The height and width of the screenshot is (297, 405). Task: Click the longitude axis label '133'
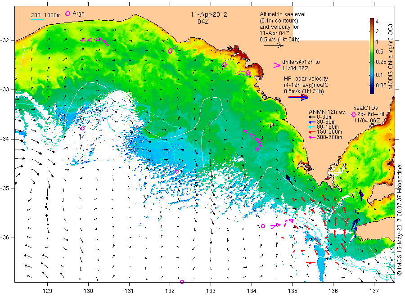[x=211, y=291]
